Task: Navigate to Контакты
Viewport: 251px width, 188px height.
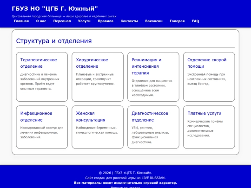Action: 129,21
